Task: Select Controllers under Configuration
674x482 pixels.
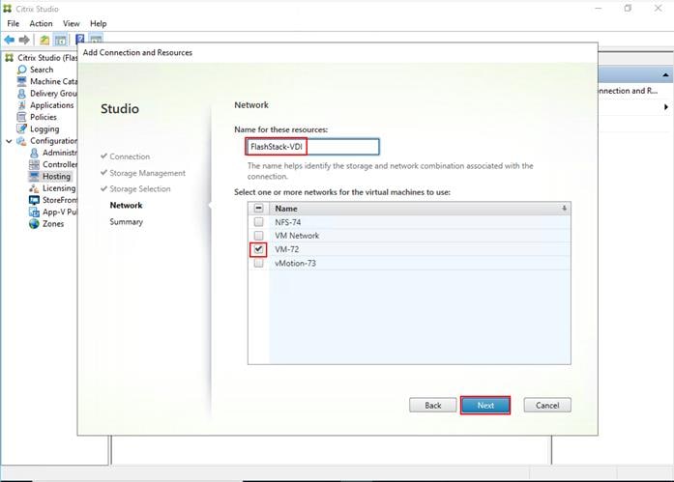Action: click(x=60, y=164)
